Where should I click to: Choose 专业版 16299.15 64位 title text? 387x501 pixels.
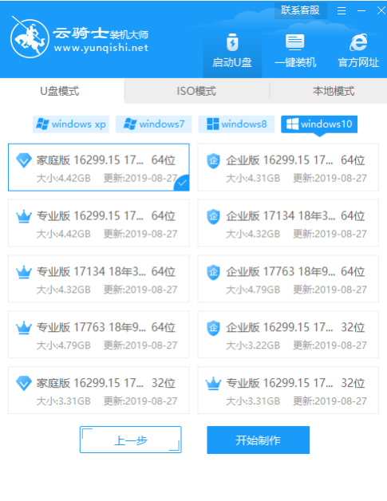pyautogui.click(x=106, y=216)
